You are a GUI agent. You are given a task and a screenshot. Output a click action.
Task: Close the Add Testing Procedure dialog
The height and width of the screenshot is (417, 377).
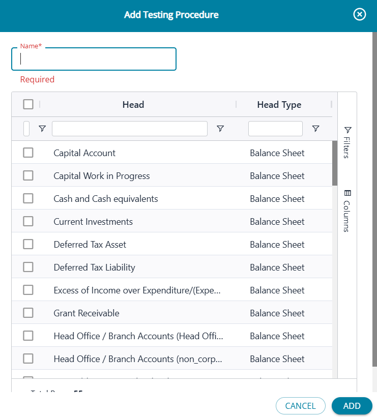coord(360,15)
